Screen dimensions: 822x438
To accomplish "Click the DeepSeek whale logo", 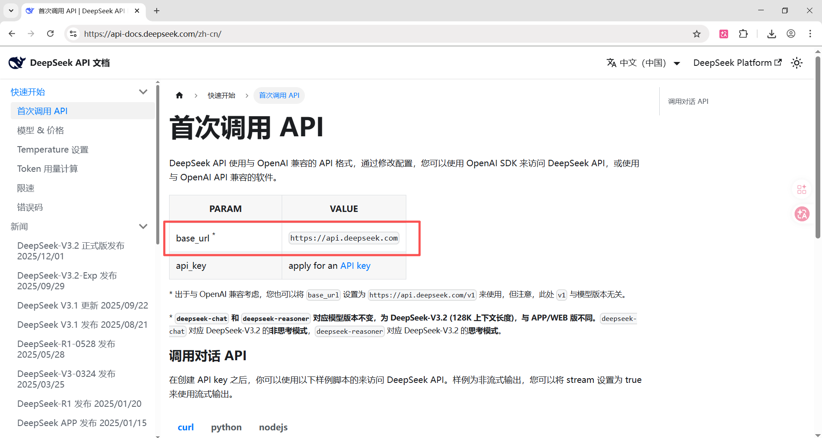I will pyautogui.click(x=17, y=63).
